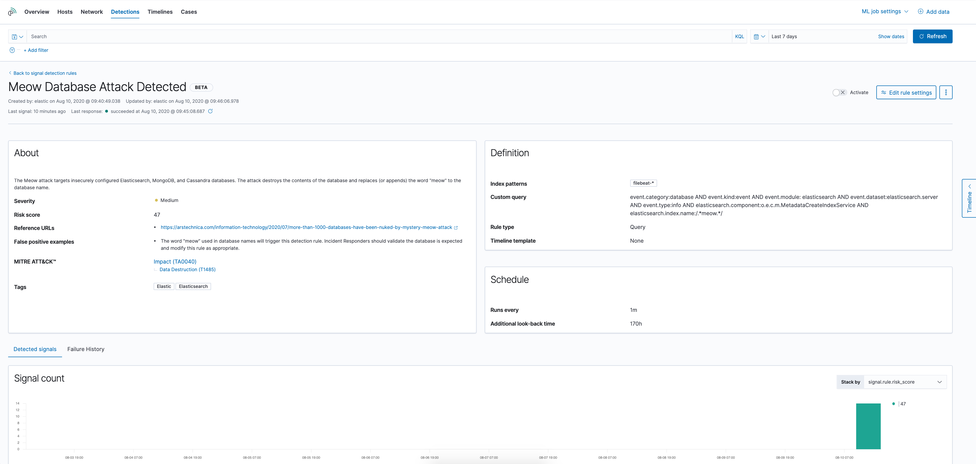Click the Elastic Security logo icon
Screen dimensions: 976x464
(x=12, y=12)
